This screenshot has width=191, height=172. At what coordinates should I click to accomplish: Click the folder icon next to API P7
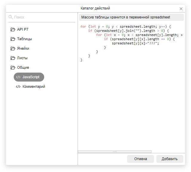click(x=13, y=29)
